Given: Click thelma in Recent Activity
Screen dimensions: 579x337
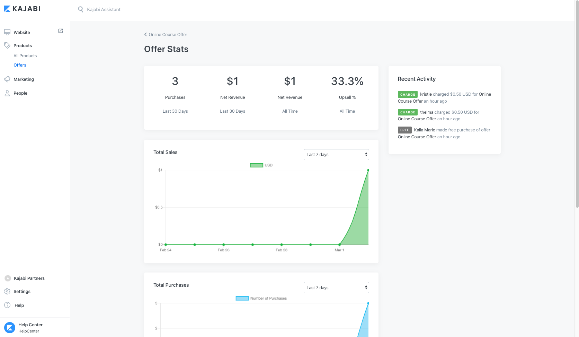Looking at the screenshot, I should click(427, 112).
